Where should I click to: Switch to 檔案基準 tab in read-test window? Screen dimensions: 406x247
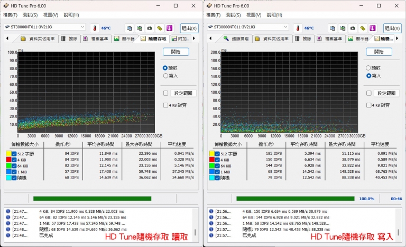96,38
